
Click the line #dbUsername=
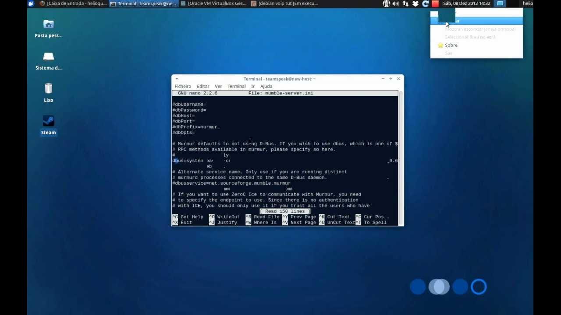(x=189, y=105)
